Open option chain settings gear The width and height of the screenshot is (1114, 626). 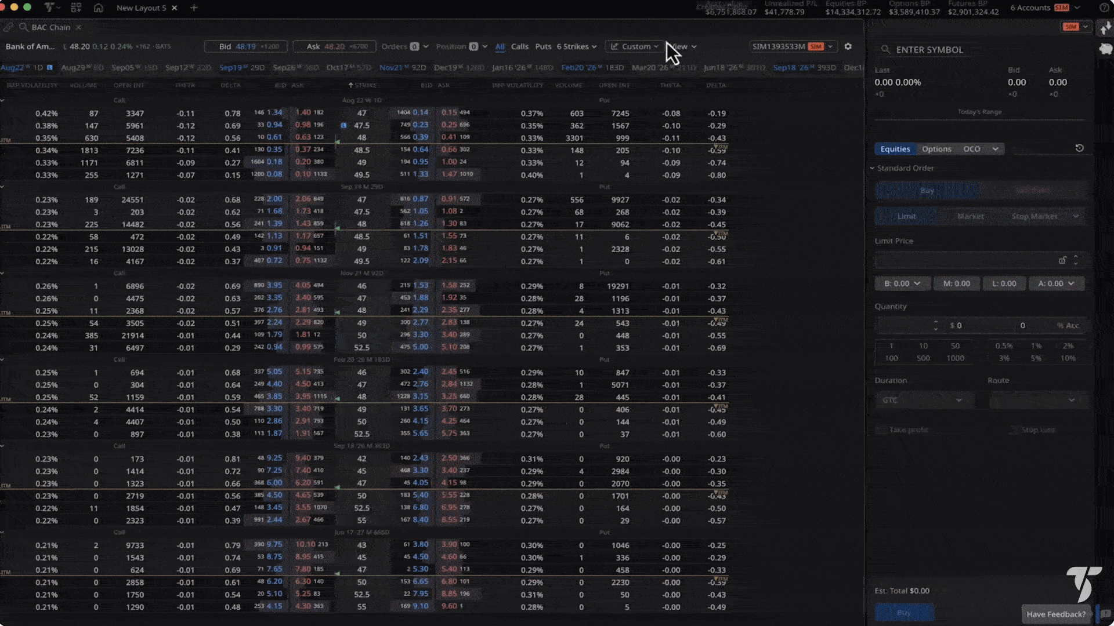848,46
